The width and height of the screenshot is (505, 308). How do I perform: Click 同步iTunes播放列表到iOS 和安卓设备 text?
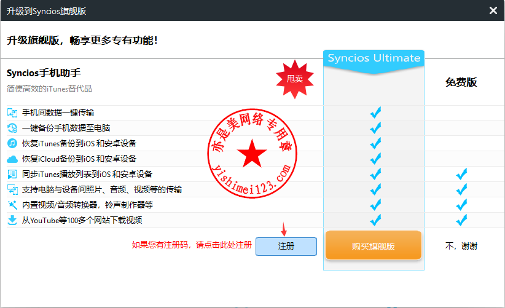[87, 175]
